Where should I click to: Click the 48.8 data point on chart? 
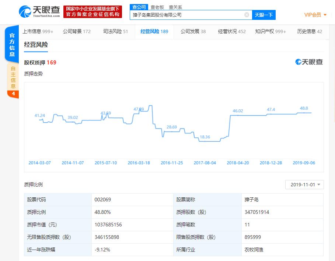click(304, 113)
